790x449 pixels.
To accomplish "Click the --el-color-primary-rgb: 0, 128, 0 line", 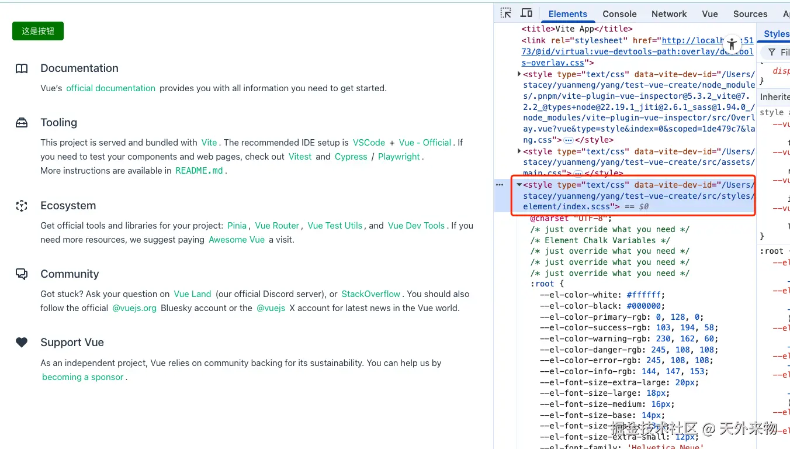I will point(622,317).
